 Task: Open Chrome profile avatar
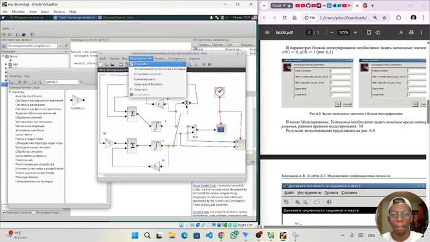tap(414, 17)
